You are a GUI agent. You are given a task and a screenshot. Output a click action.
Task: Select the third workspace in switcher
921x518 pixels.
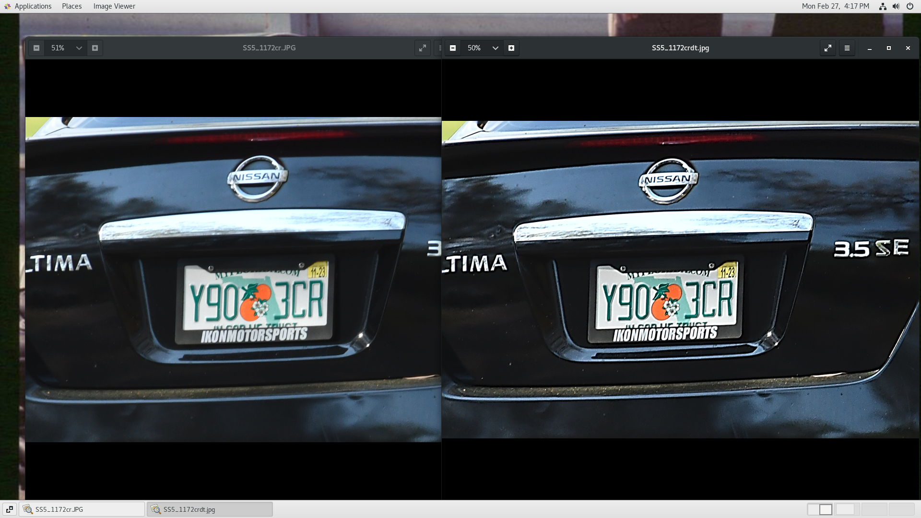click(874, 509)
